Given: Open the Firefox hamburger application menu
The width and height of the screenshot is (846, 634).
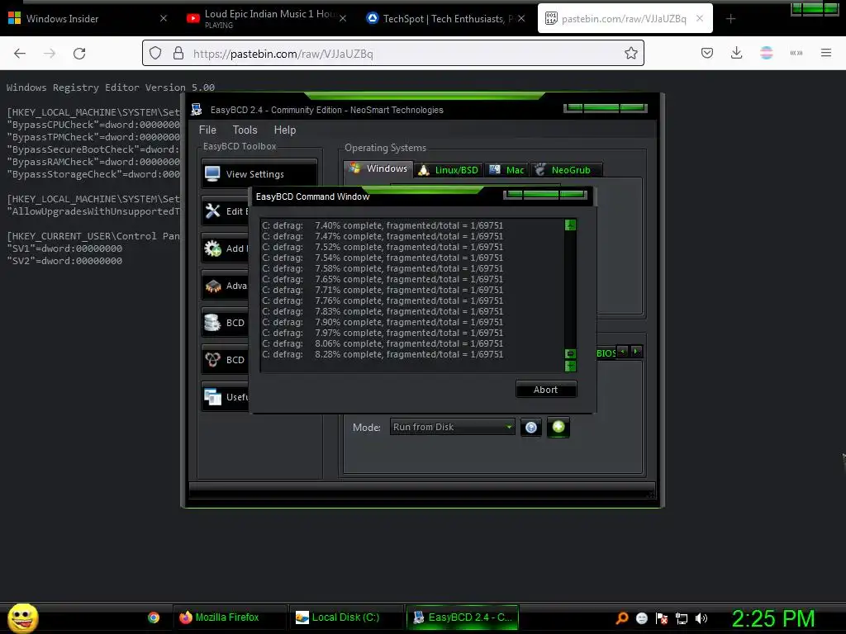Looking at the screenshot, I should (825, 54).
